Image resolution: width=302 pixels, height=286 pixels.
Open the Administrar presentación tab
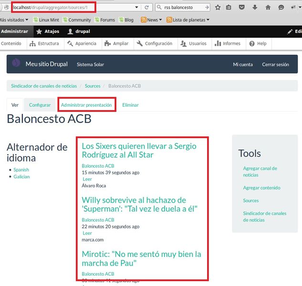tap(86, 105)
